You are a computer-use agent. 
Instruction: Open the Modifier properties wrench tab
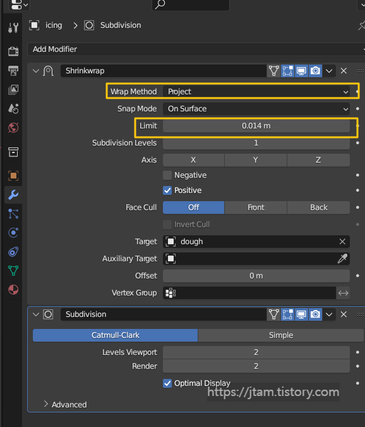click(13, 195)
